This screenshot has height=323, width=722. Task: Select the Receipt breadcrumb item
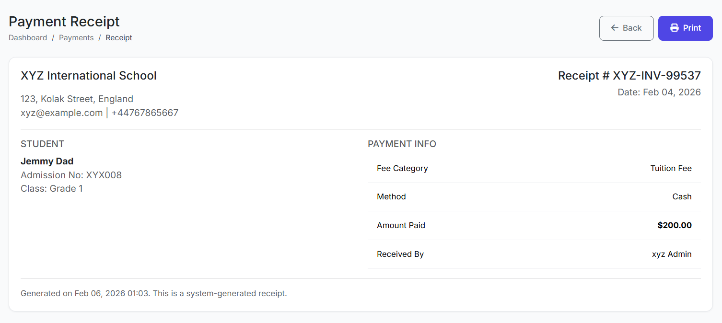(x=119, y=38)
